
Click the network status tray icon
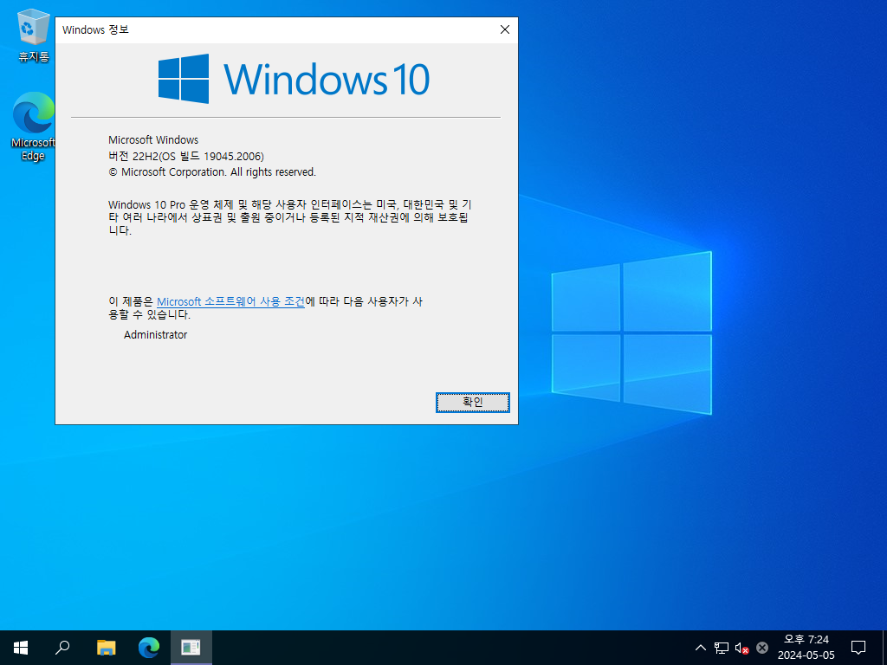pos(722,648)
